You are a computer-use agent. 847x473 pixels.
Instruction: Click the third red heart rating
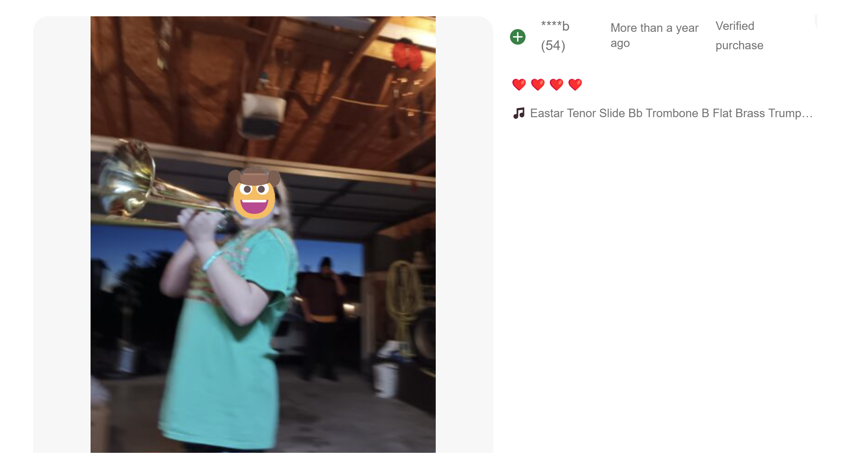(x=556, y=84)
